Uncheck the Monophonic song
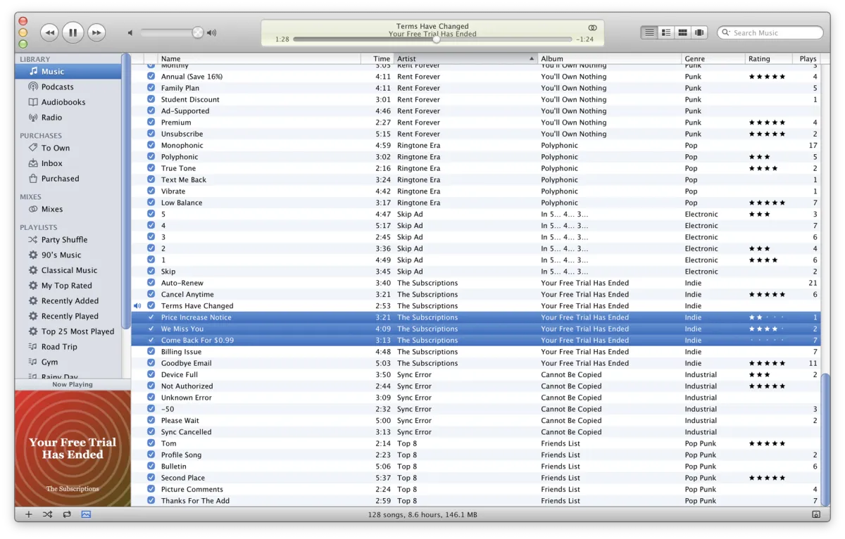 pyautogui.click(x=151, y=145)
